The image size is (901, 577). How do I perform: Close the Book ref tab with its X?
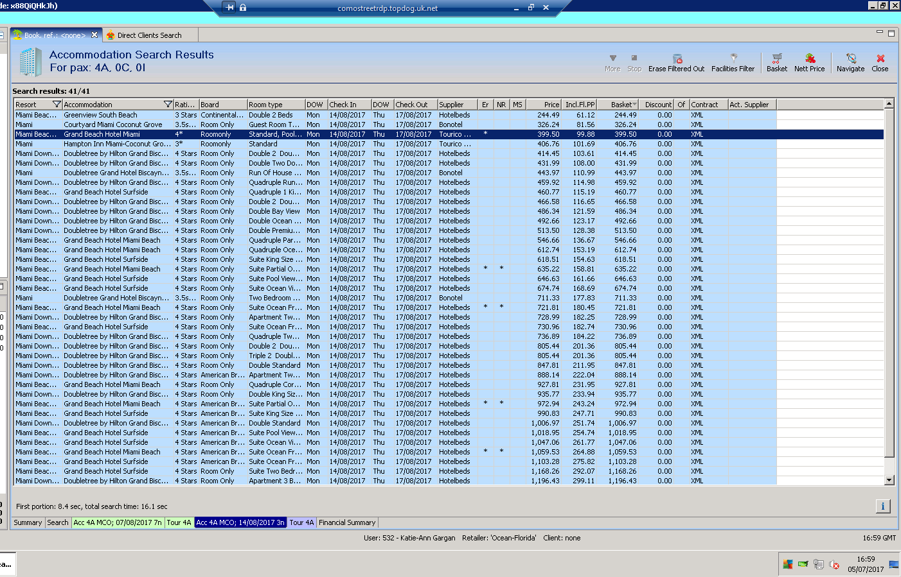click(x=94, y=35)
